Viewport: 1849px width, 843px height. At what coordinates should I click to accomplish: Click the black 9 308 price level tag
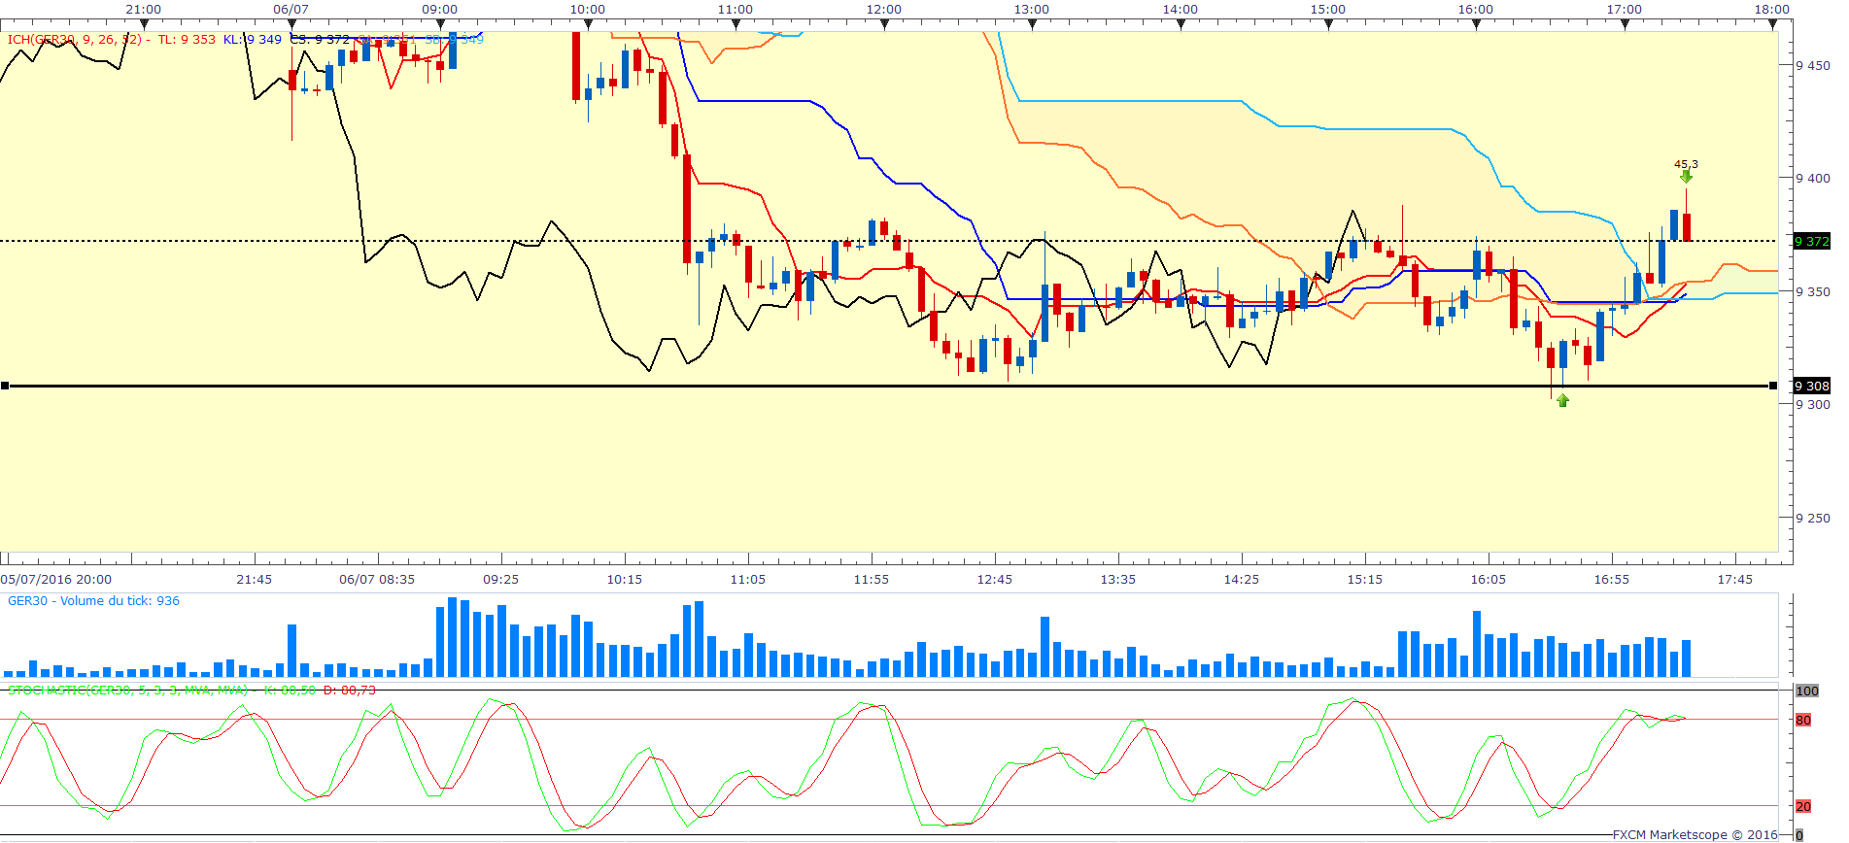(x=1812, y=386)
